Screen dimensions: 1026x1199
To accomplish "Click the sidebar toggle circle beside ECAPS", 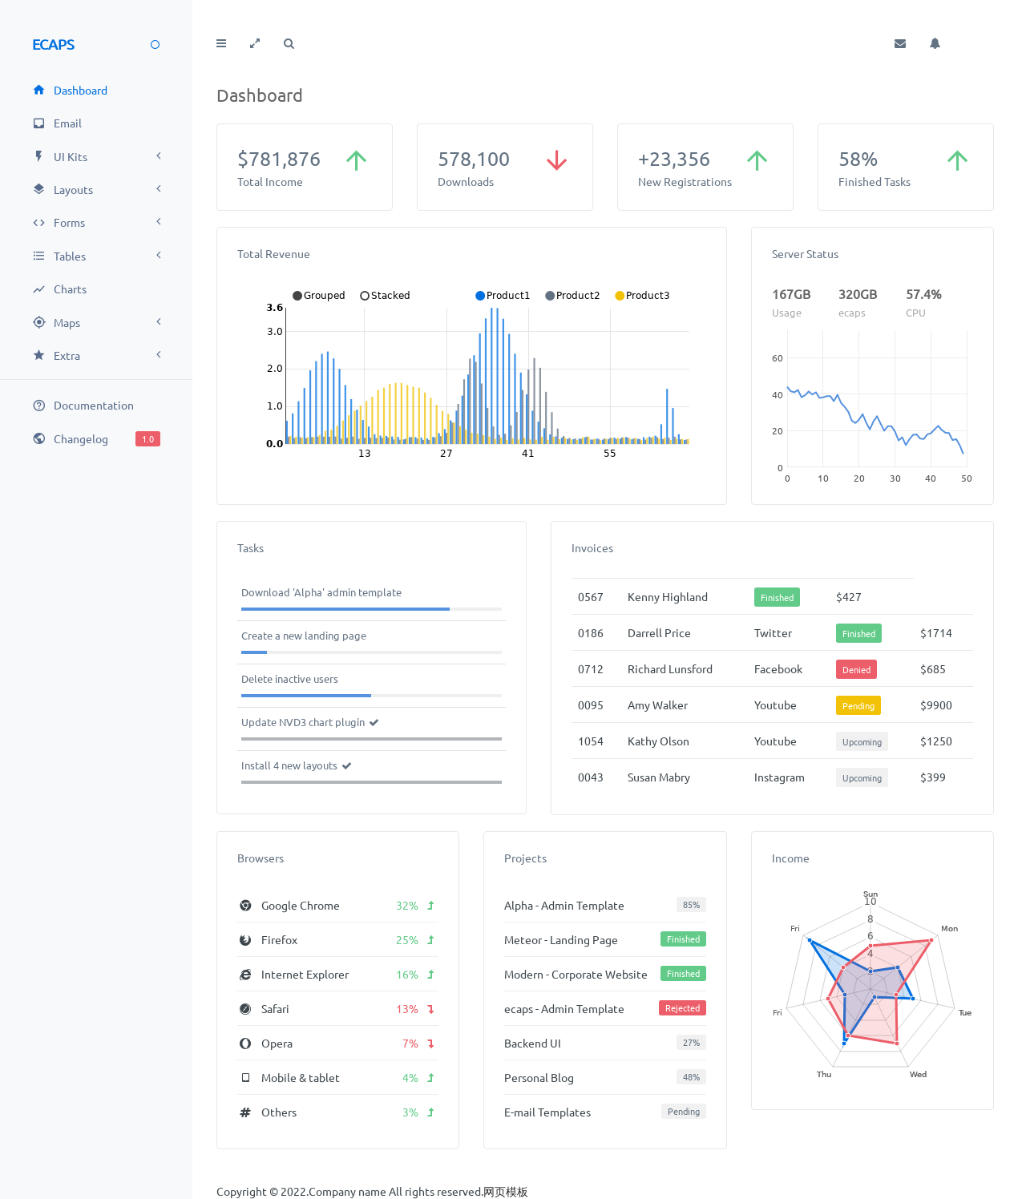I will coord(156,45).
